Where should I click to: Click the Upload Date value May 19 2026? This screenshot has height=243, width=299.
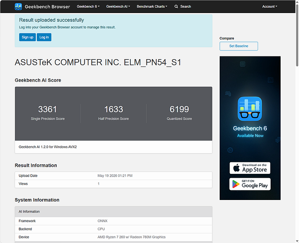[x=115, y=176]
